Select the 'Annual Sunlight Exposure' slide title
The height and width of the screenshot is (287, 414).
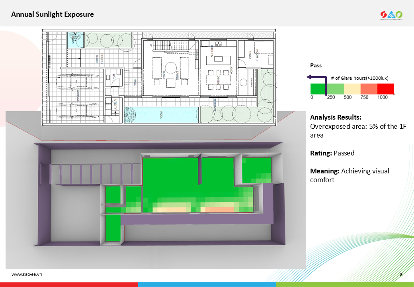tap(53, 14)
